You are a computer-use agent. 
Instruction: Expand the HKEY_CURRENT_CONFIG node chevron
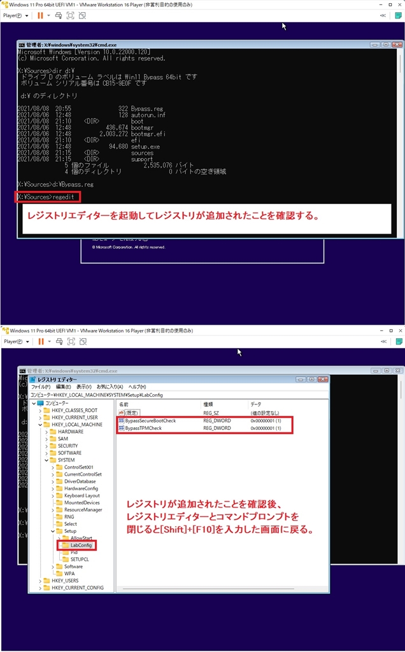pos(40,588)
